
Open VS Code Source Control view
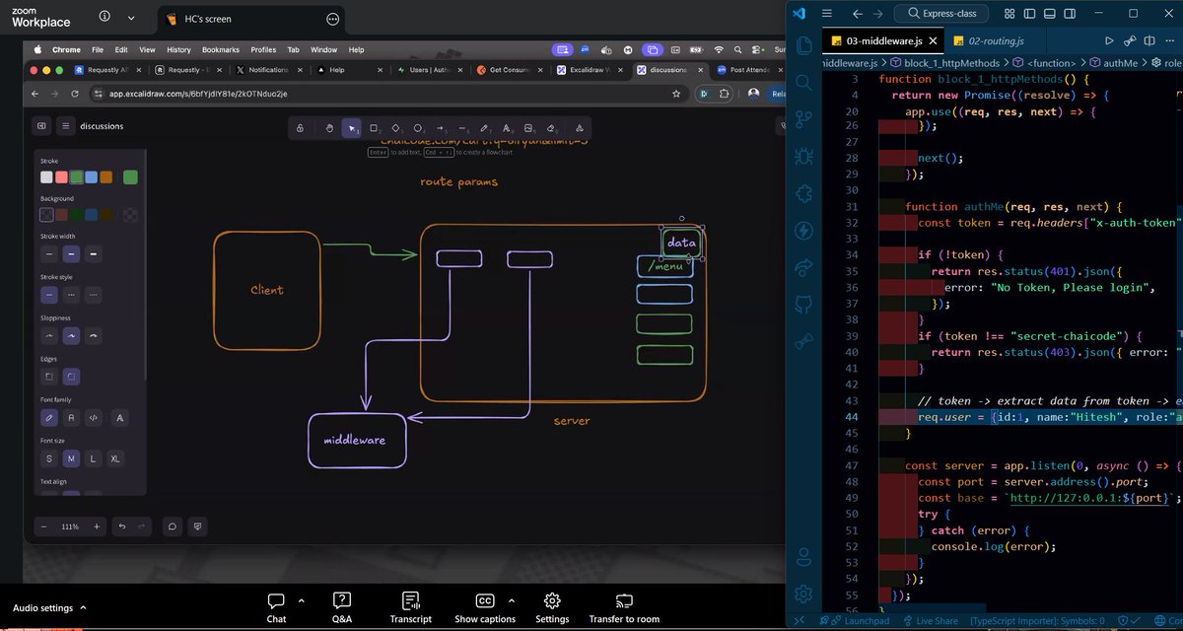(x=803, y=118)
